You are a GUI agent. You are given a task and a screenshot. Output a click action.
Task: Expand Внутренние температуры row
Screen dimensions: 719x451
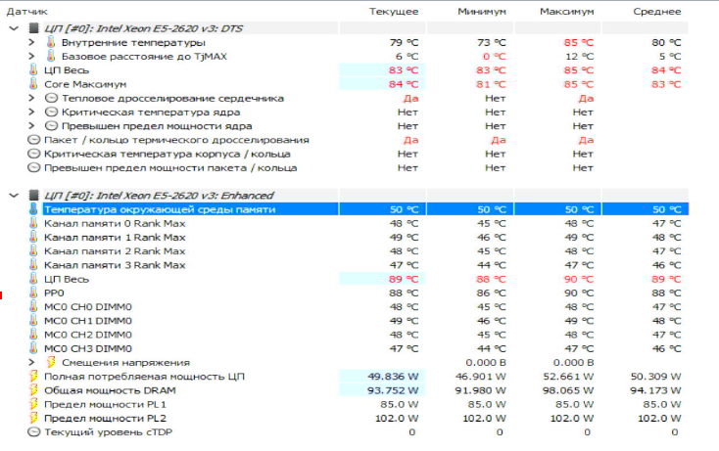pos(31,43)
